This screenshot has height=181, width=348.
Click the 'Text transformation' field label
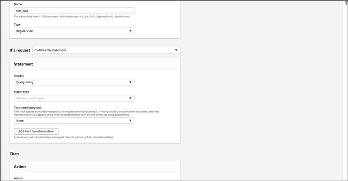(x=27, y=107)
